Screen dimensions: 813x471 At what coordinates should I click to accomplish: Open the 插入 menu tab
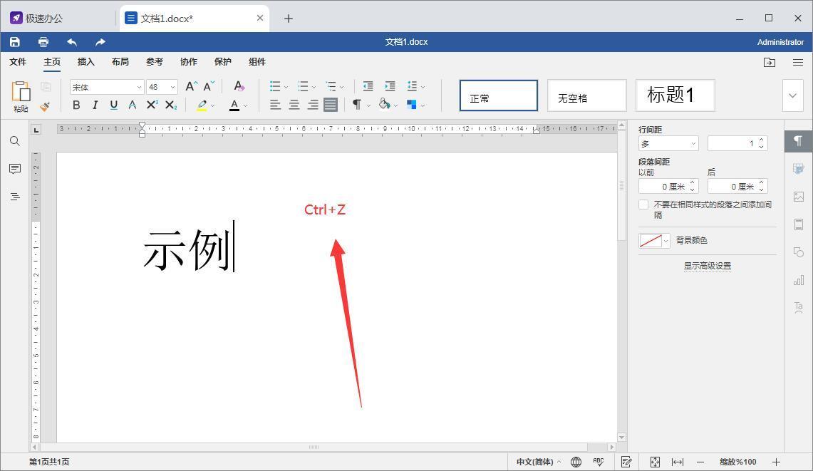coord(86,62)
